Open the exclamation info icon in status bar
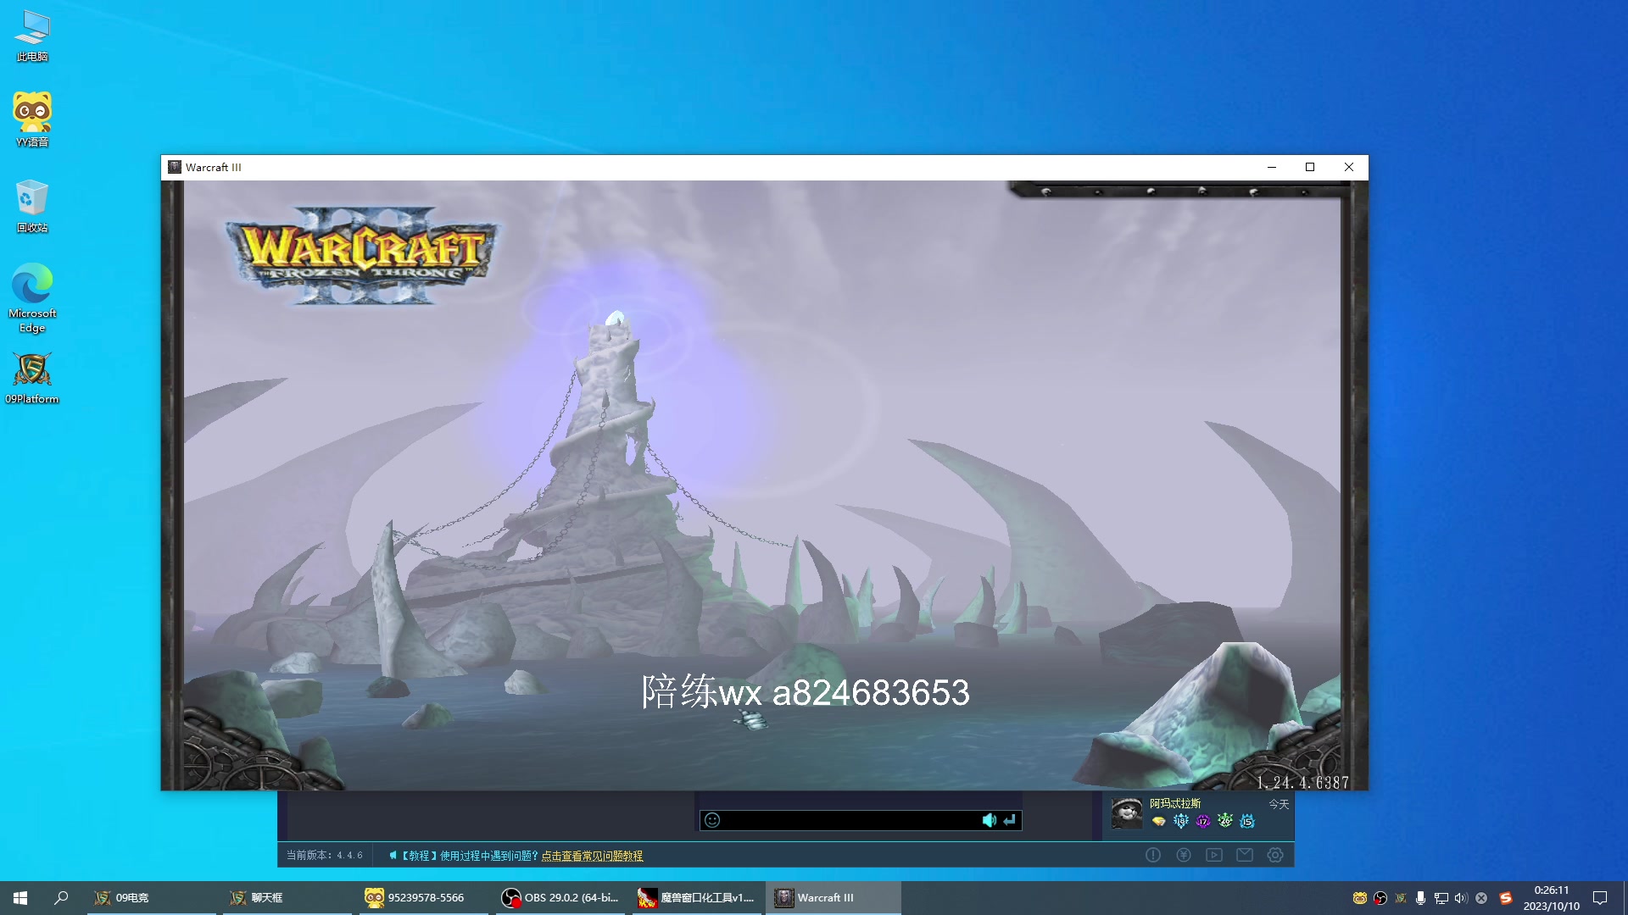The height and width of the screenshot is (915, 1628). click(x=1153, y=855)
